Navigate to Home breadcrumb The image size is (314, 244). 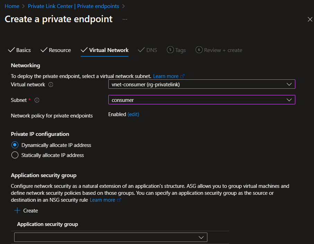tap(12, 6)
